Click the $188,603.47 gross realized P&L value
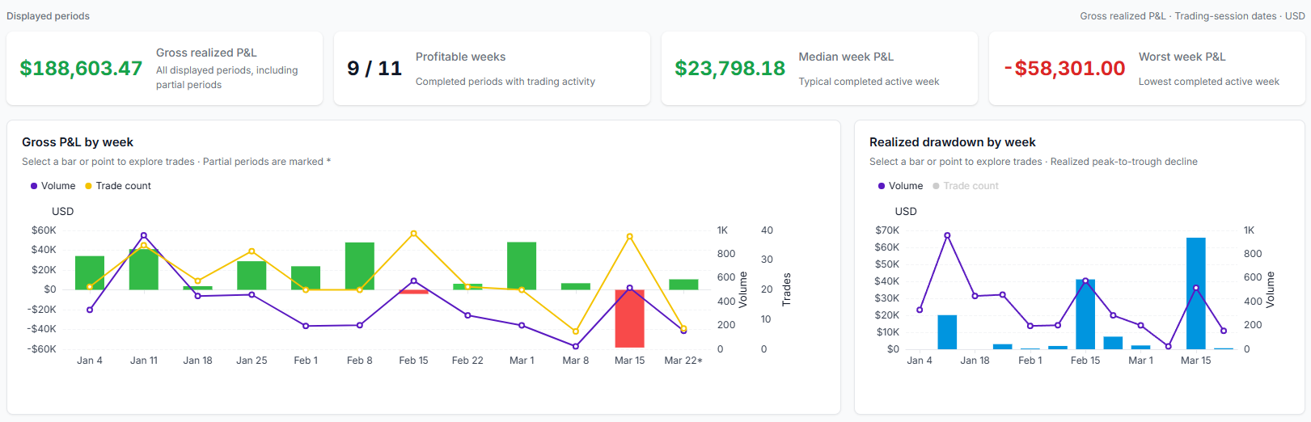1311x422 pixels. pos(81,69)
